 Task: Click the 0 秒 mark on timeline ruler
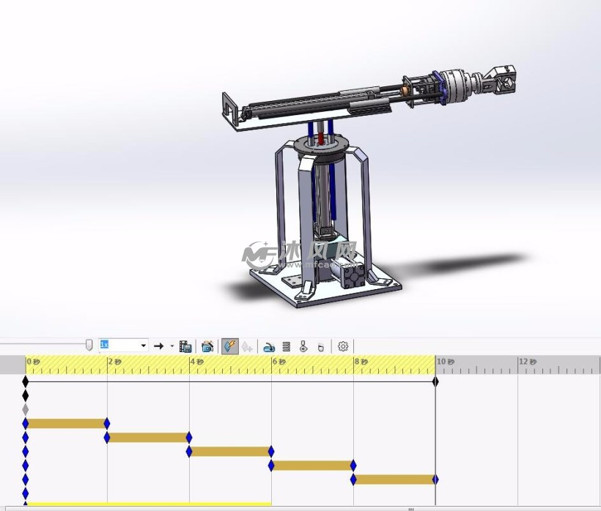tap(33, 362)
